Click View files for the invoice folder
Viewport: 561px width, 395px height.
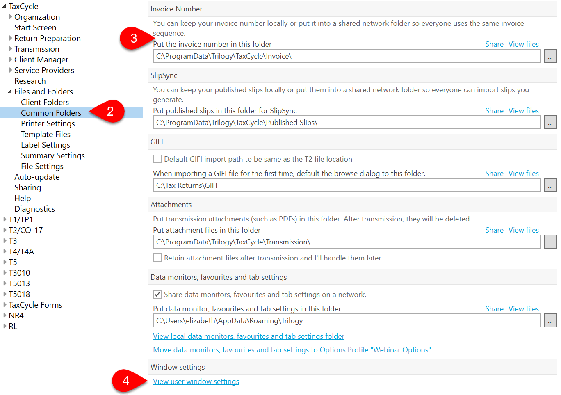524,44
